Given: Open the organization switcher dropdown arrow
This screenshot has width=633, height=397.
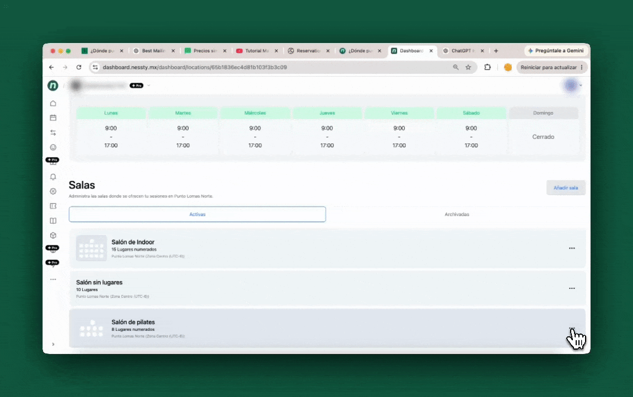Looking at the screenshot, I should (148, 85).
